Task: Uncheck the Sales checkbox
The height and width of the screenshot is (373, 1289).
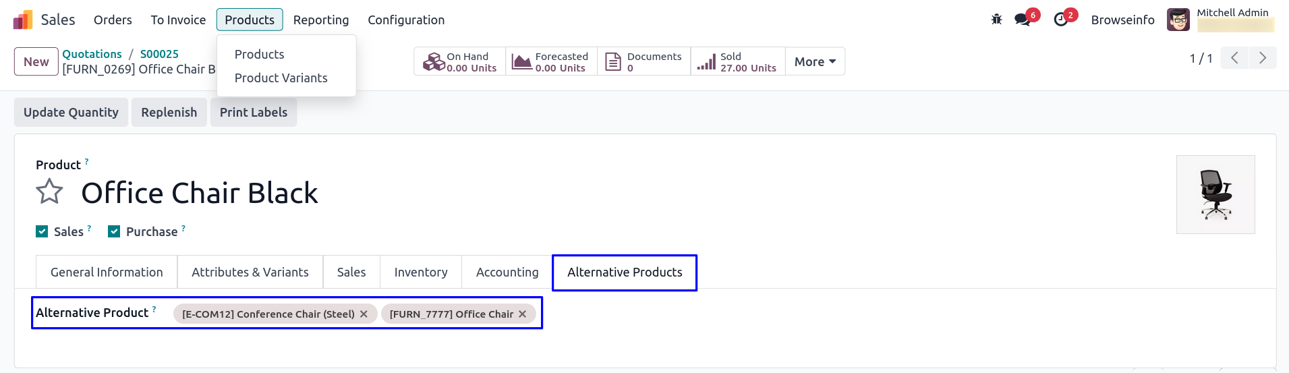Action: tap(42, 232)
